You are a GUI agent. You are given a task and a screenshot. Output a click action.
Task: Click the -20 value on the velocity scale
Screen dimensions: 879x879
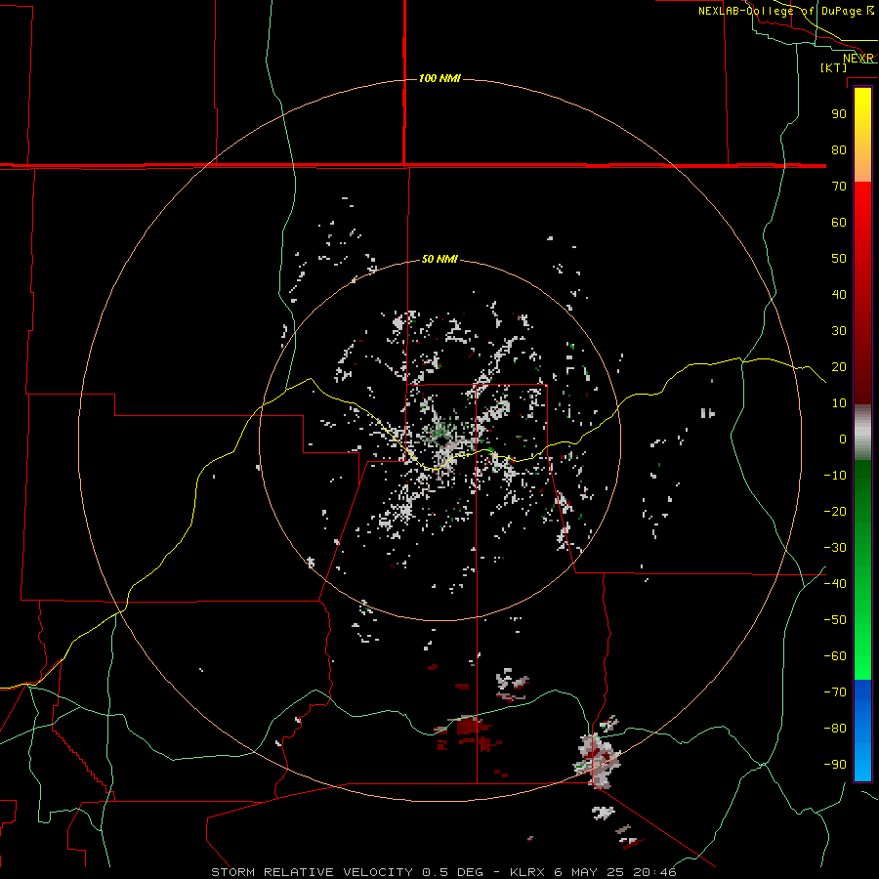pos(835,511)
